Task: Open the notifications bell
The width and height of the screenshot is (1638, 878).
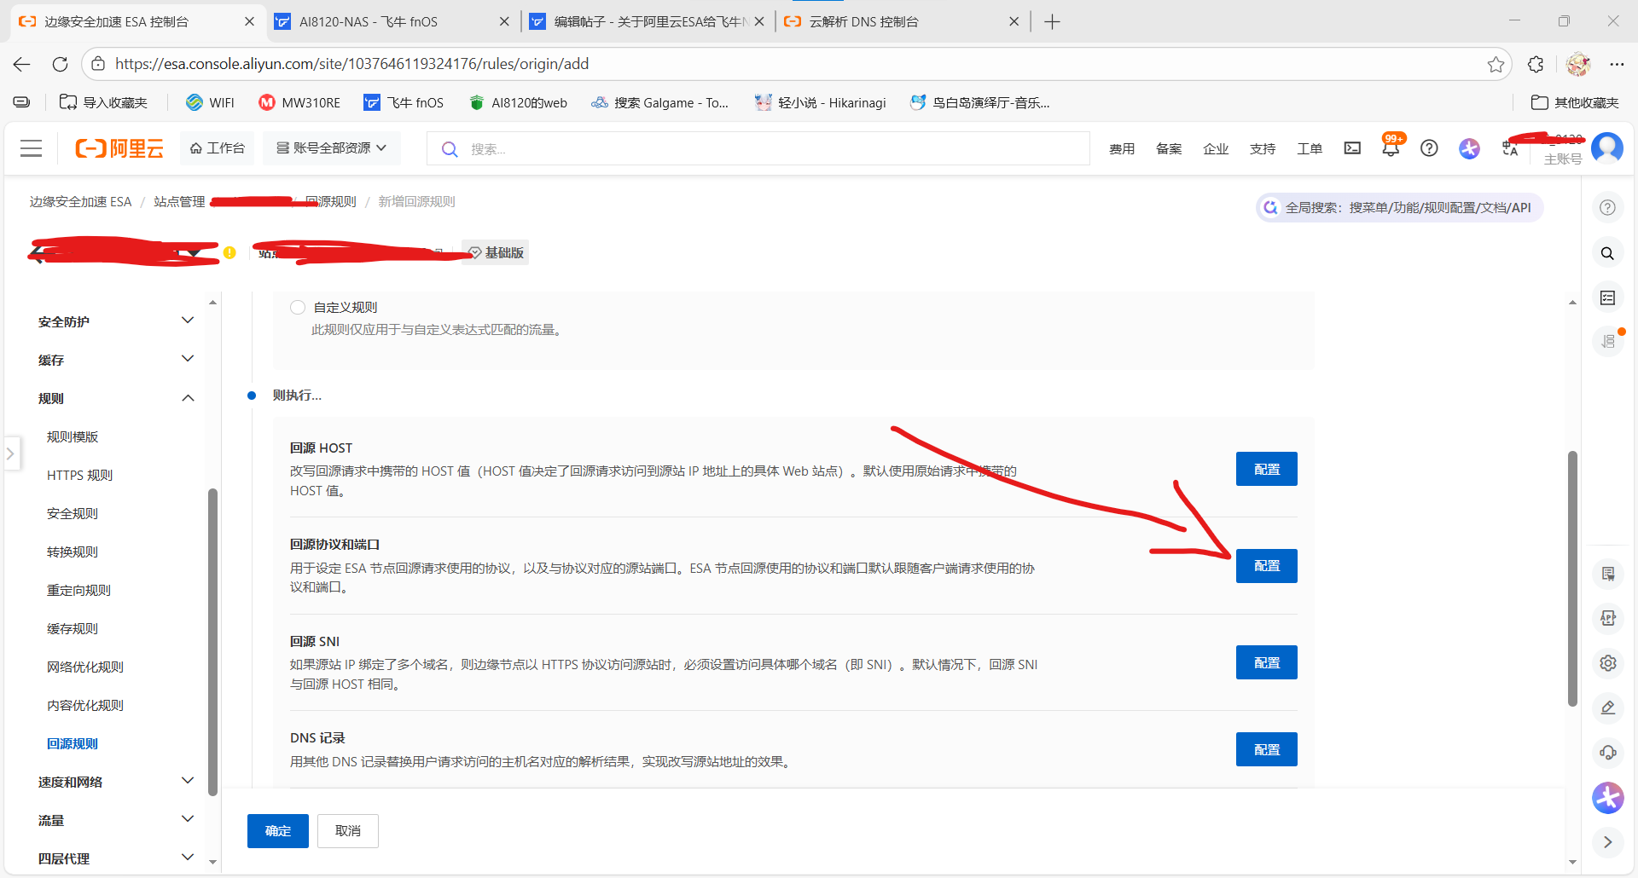Action: pyautogui.click(x=1391, y=148)
